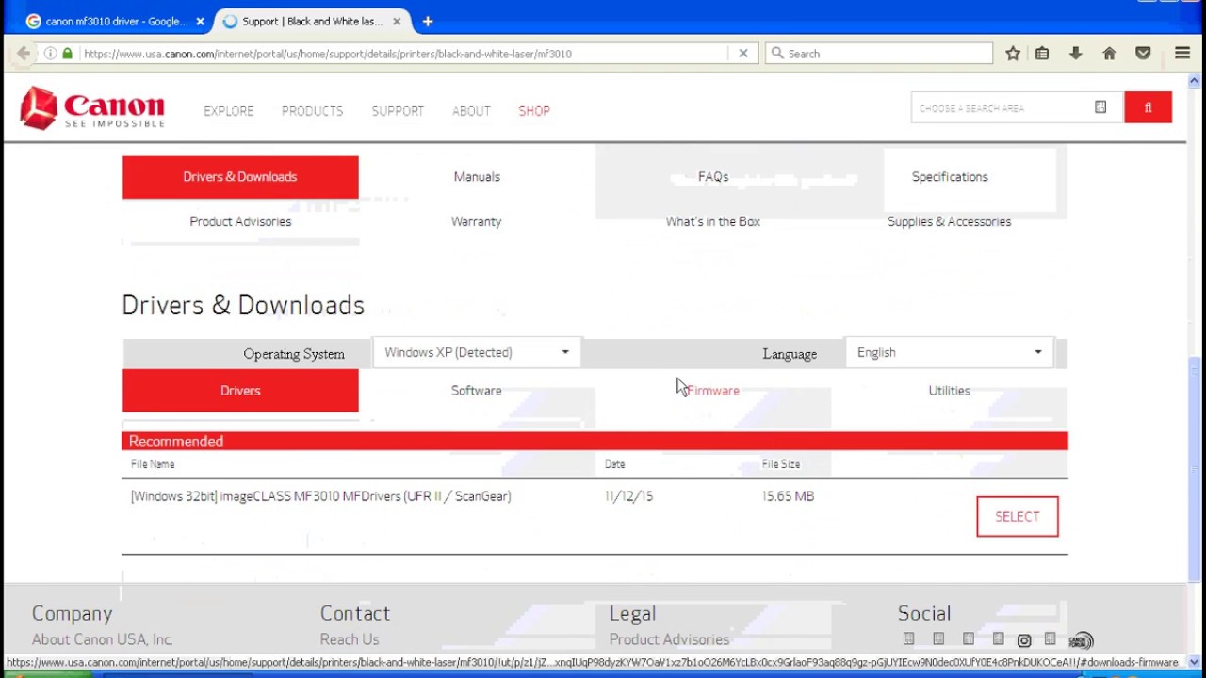Open the Firefox hamburger menu
The height and width of the screenshot is (678, 1206).
click(1182, 54)
